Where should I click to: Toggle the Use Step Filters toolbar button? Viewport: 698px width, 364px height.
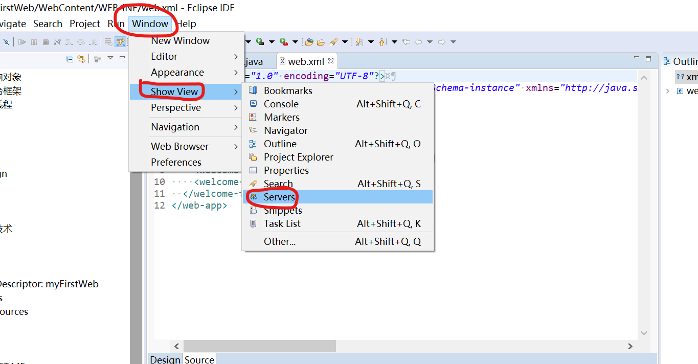point(120,42)
